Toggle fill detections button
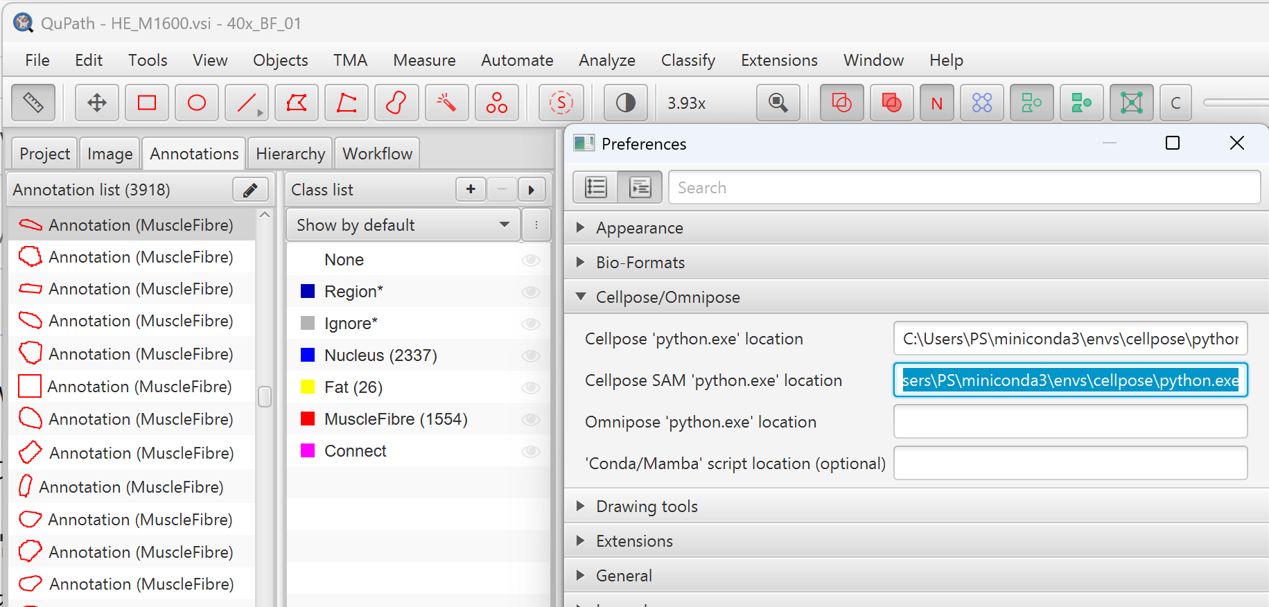Image resolution: width=1269 pixels, height=607 pixels. [1082, 103]
